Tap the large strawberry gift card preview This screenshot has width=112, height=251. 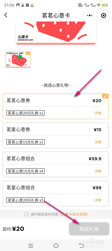pos(56,33)
